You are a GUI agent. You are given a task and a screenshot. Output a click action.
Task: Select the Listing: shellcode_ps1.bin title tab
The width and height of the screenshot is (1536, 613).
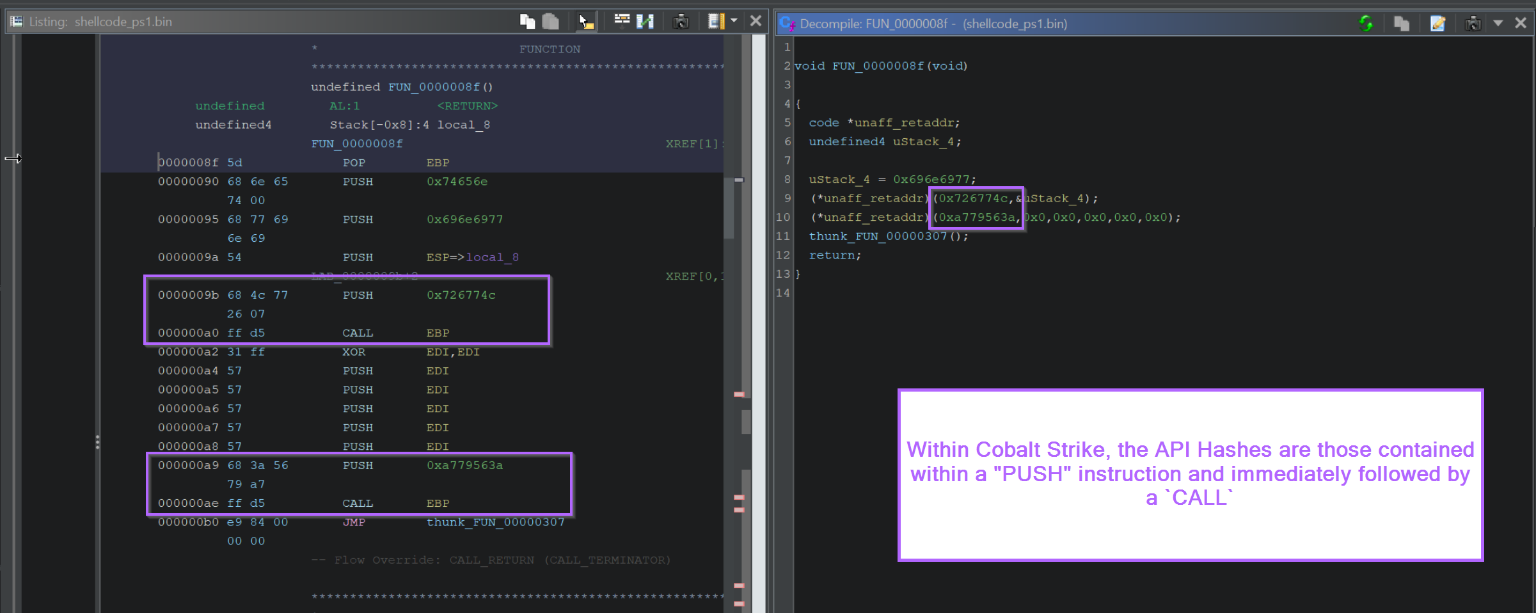coord(123,21)
